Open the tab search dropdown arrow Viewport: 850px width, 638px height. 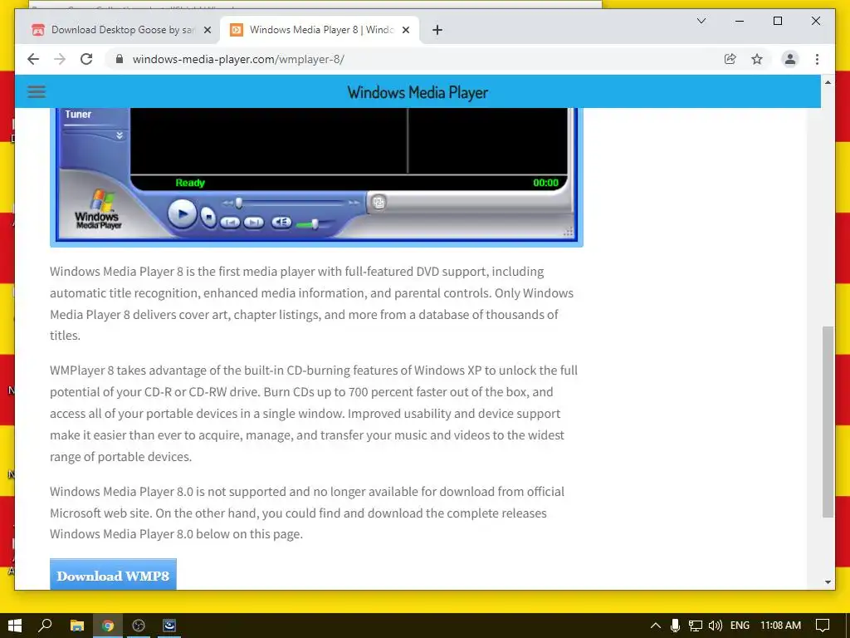(x=701, y=21)
